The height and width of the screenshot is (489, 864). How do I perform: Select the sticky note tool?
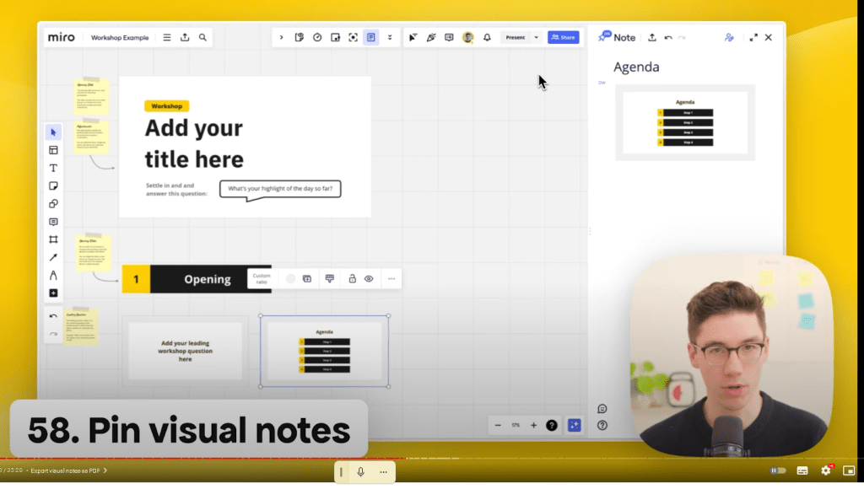(53, 186)
